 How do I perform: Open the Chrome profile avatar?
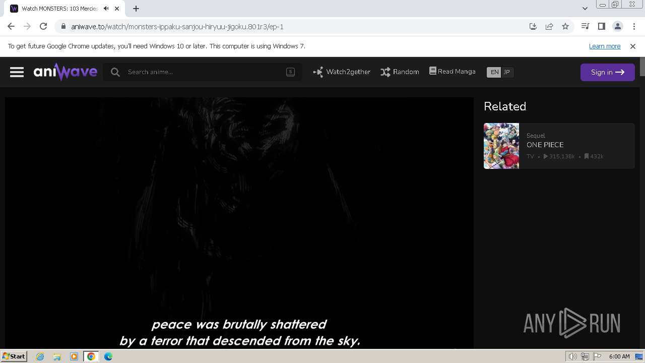617,26
